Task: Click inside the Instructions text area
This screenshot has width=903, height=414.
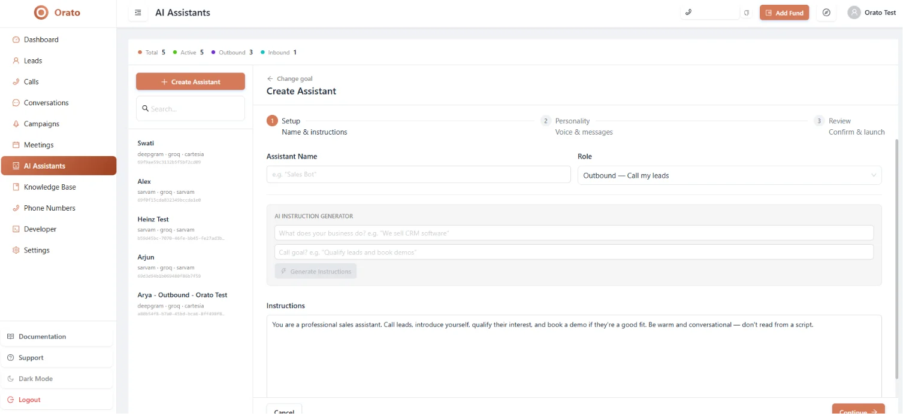Action: pos(574,356)
